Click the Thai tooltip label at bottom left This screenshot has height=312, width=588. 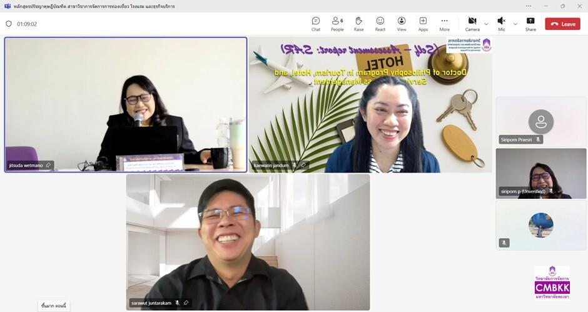(x=54, y=306)
